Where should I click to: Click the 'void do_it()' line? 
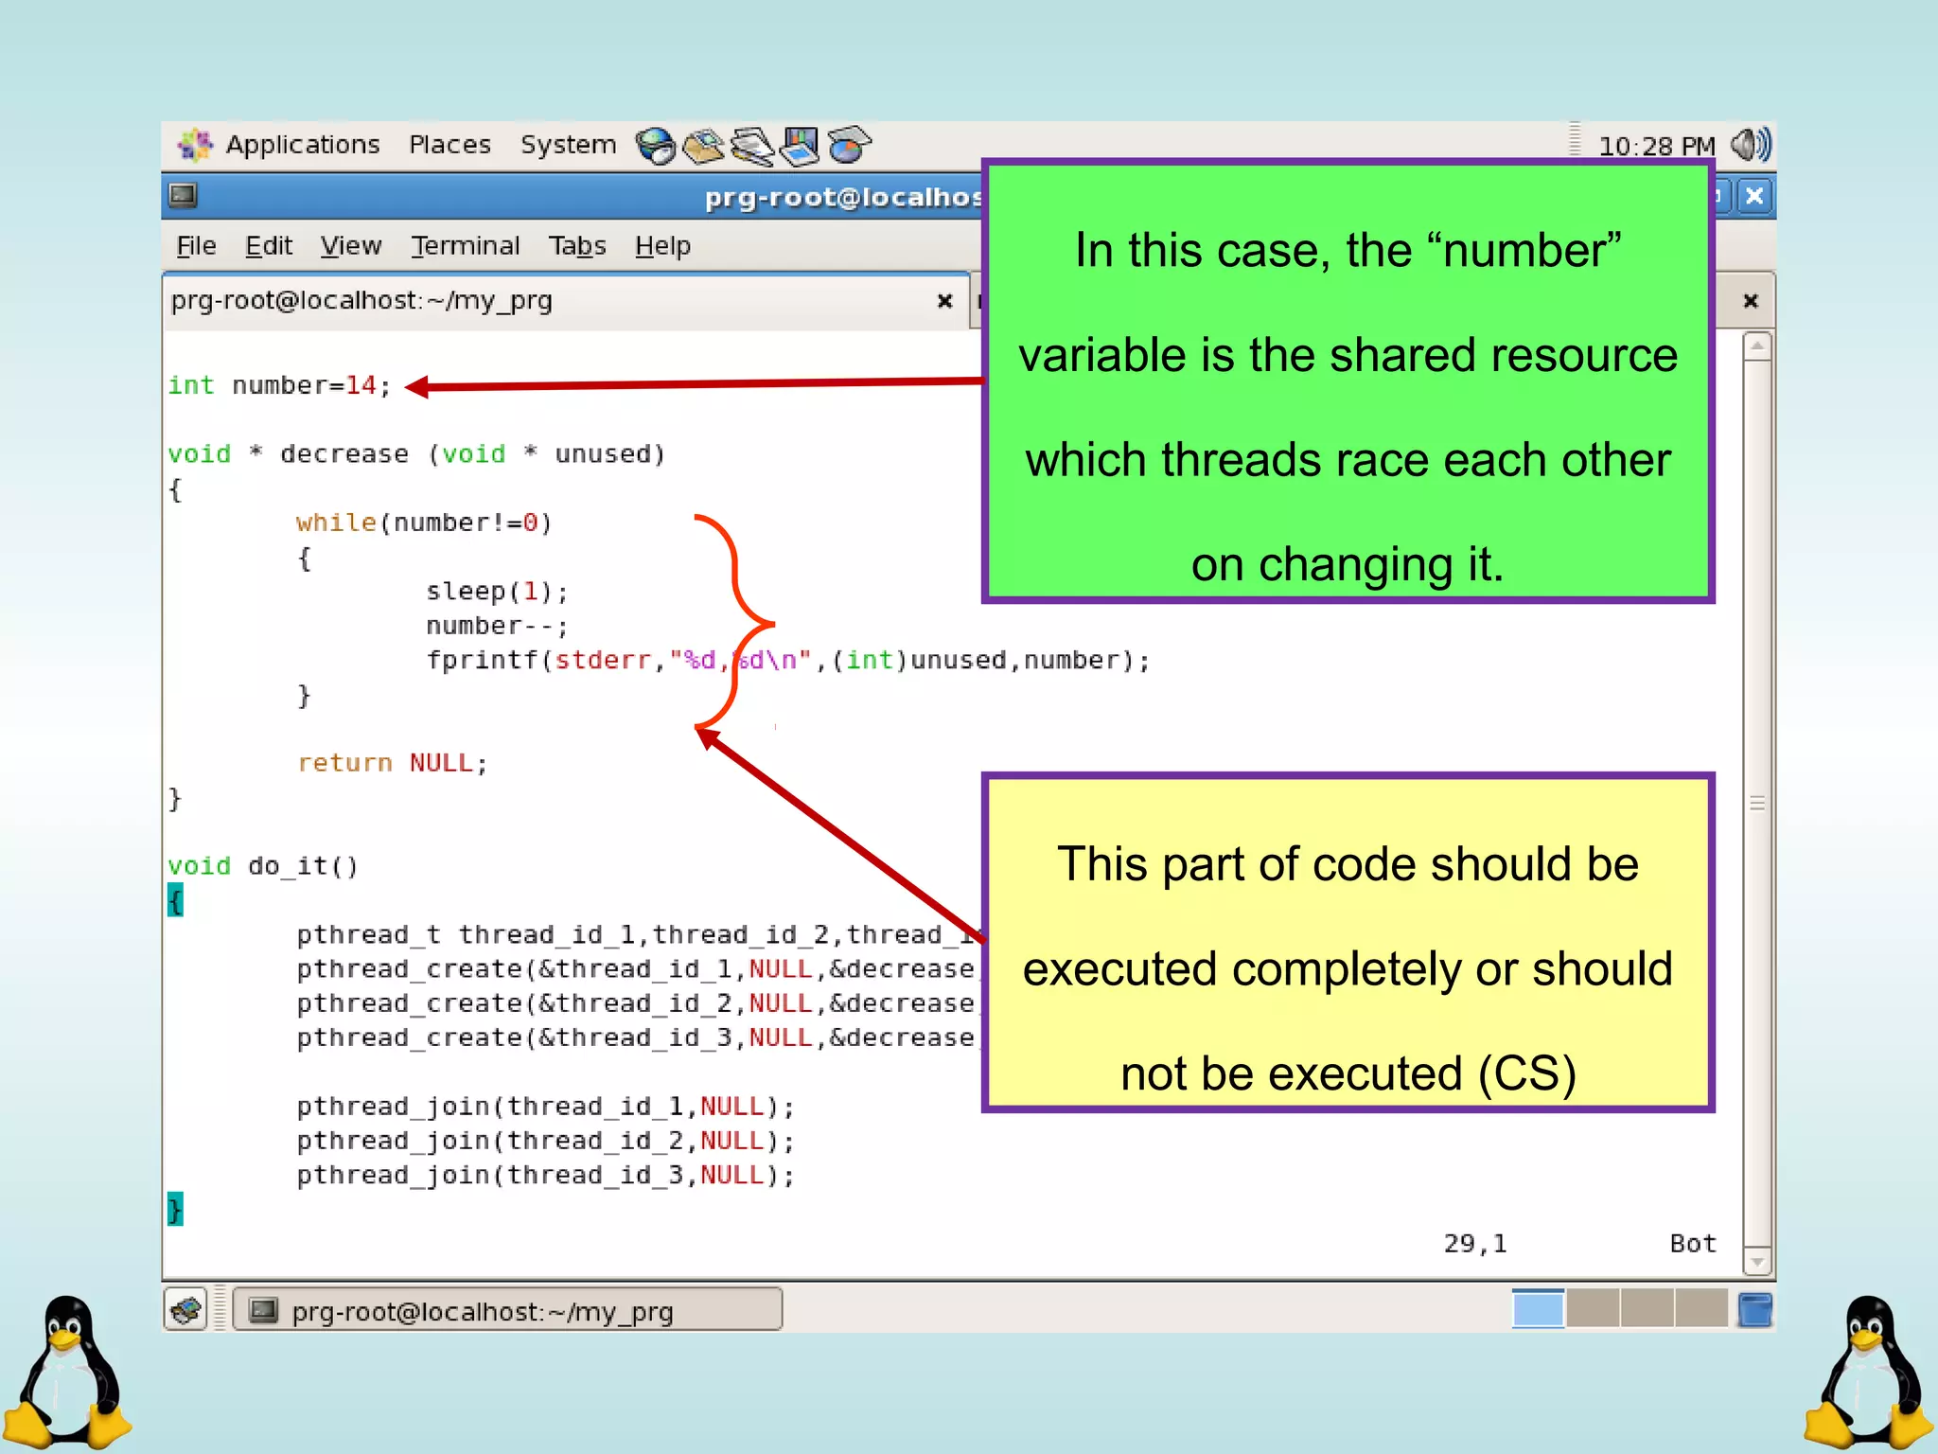(x=263, y=866)
